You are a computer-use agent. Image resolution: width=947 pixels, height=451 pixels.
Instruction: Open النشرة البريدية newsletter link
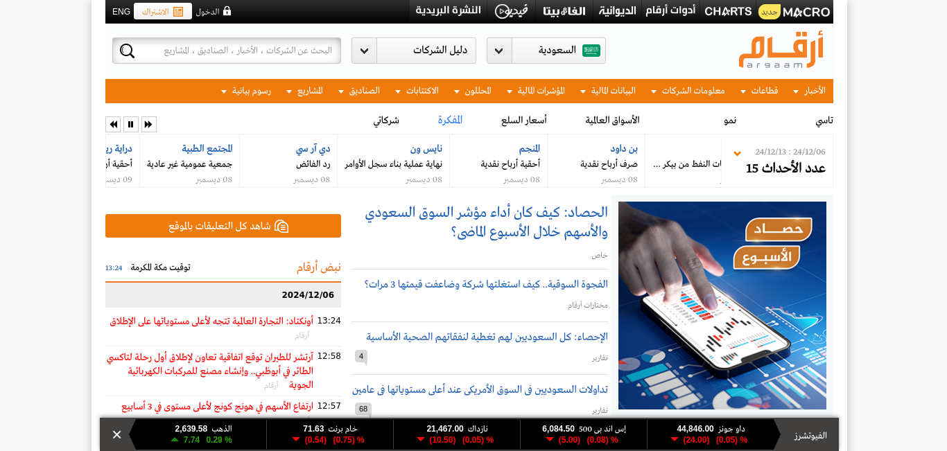click(449, 10)
